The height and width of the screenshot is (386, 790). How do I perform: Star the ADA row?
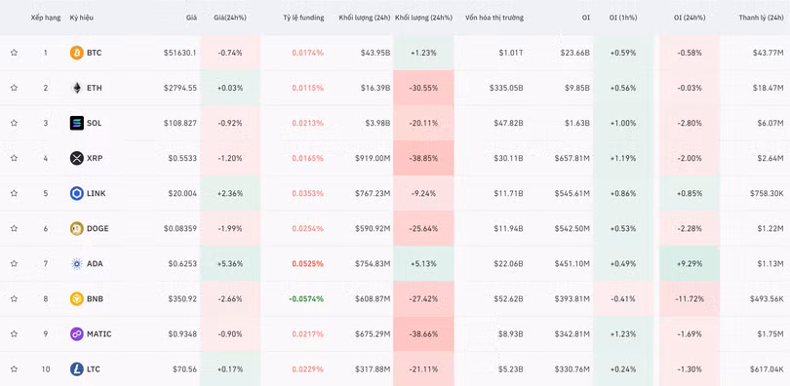14,264
